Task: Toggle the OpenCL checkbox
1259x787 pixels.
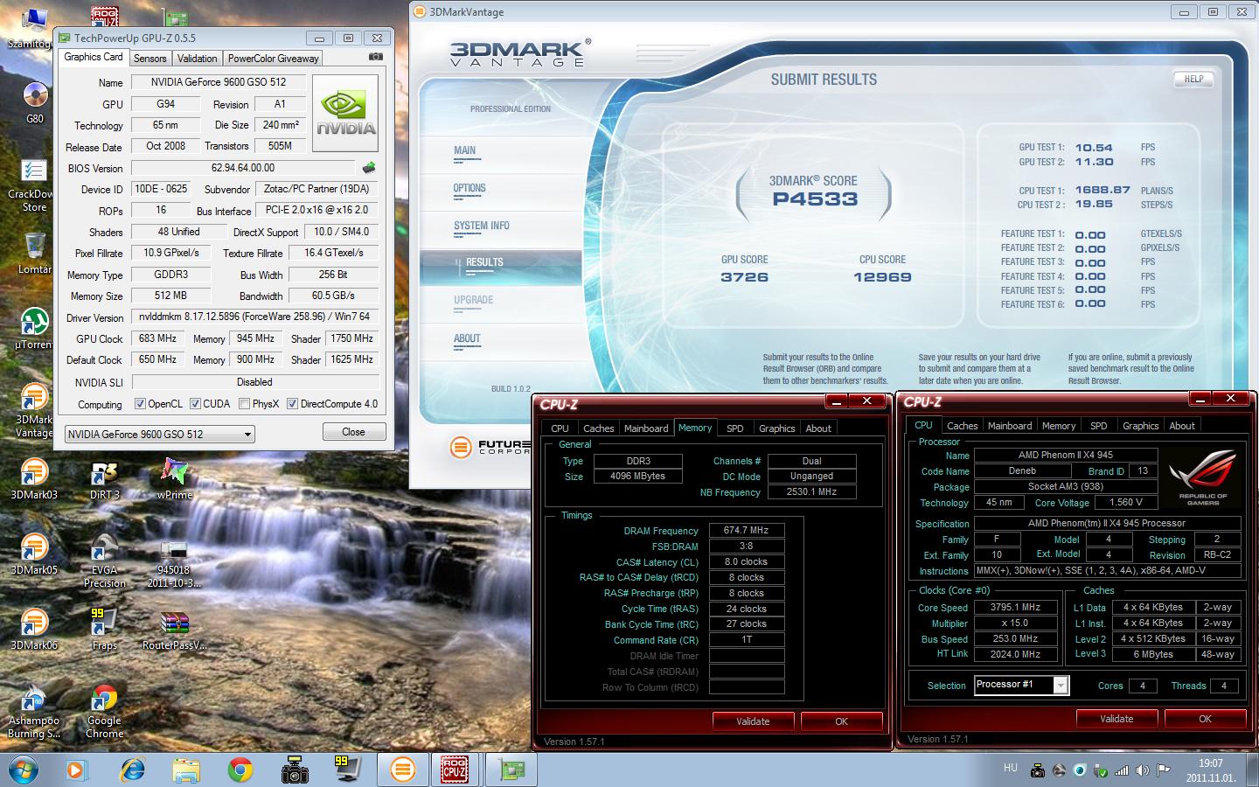Action: point(140,404)
